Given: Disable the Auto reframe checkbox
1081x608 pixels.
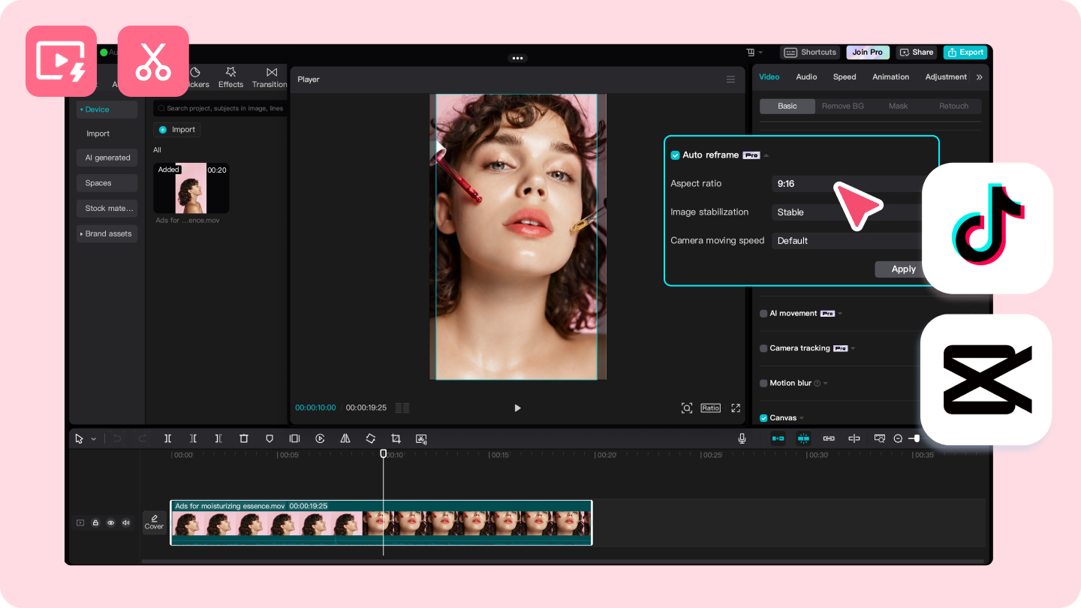Looking at the screenshot, I should click(675, 155).
